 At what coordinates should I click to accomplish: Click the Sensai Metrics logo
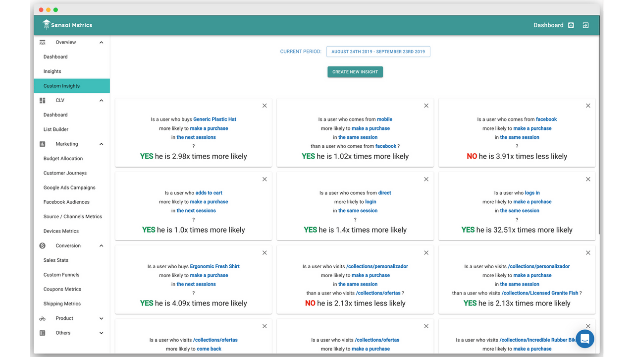[67, 25]
